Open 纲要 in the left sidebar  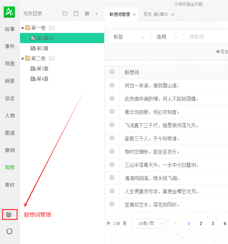[x=10, y=81]
